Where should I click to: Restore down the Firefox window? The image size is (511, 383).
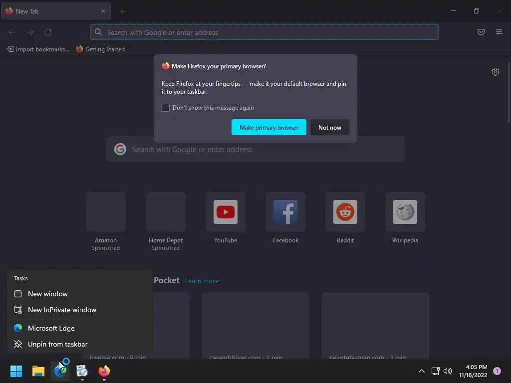click(x=477, y=11)
